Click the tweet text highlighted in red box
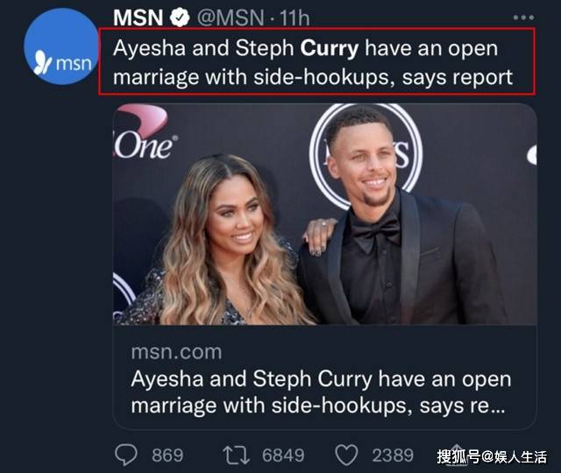This screenshot has width=561, height=473. [317, 61]
